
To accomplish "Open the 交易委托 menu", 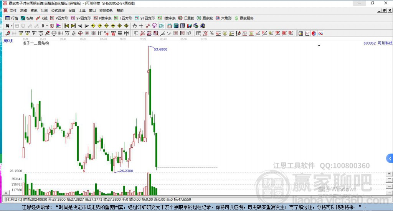I will [106, 10].
